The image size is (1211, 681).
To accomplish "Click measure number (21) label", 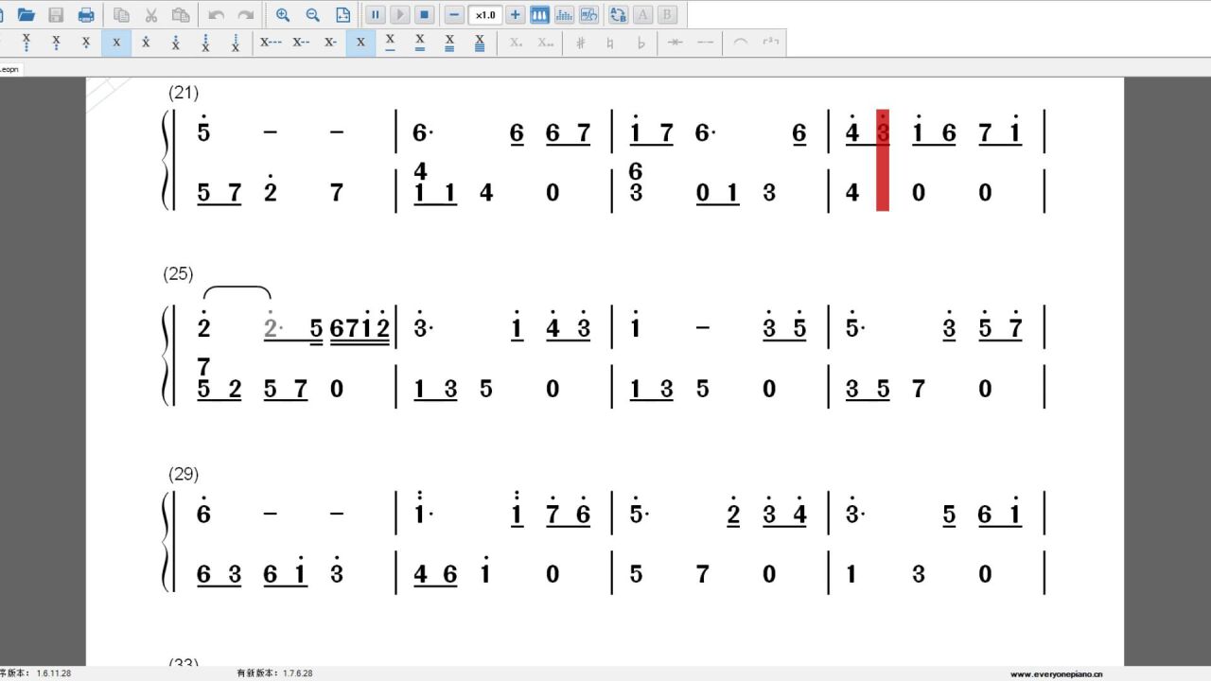I will pyautogui.click(x=184, y=93).
